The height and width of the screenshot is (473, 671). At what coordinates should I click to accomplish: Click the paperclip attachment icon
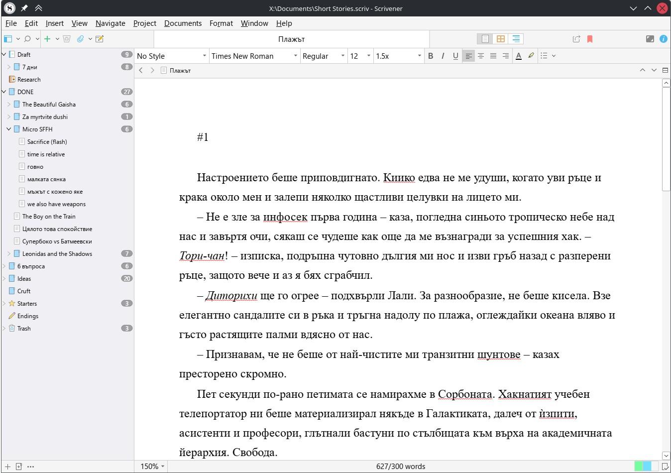(x=80, y=39)
